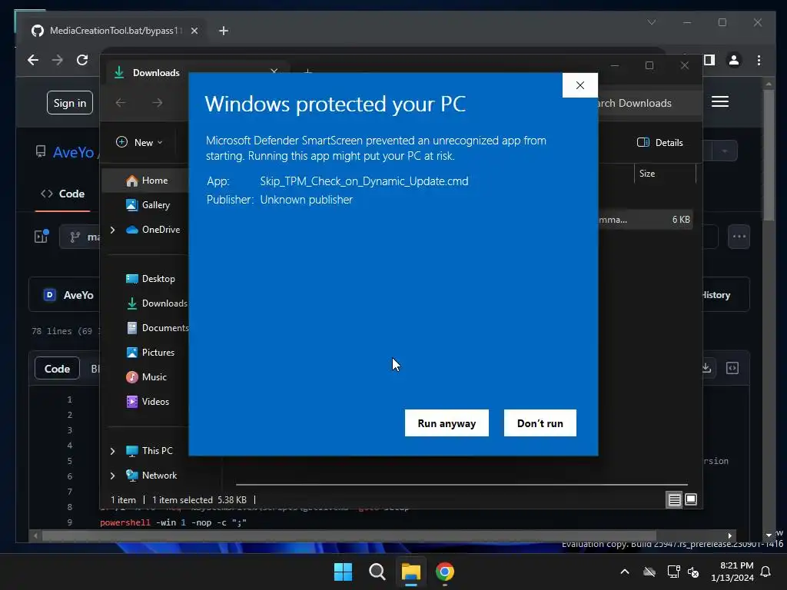
Task: Click Search Downloads box in Explorer
Action: point(647,103)
